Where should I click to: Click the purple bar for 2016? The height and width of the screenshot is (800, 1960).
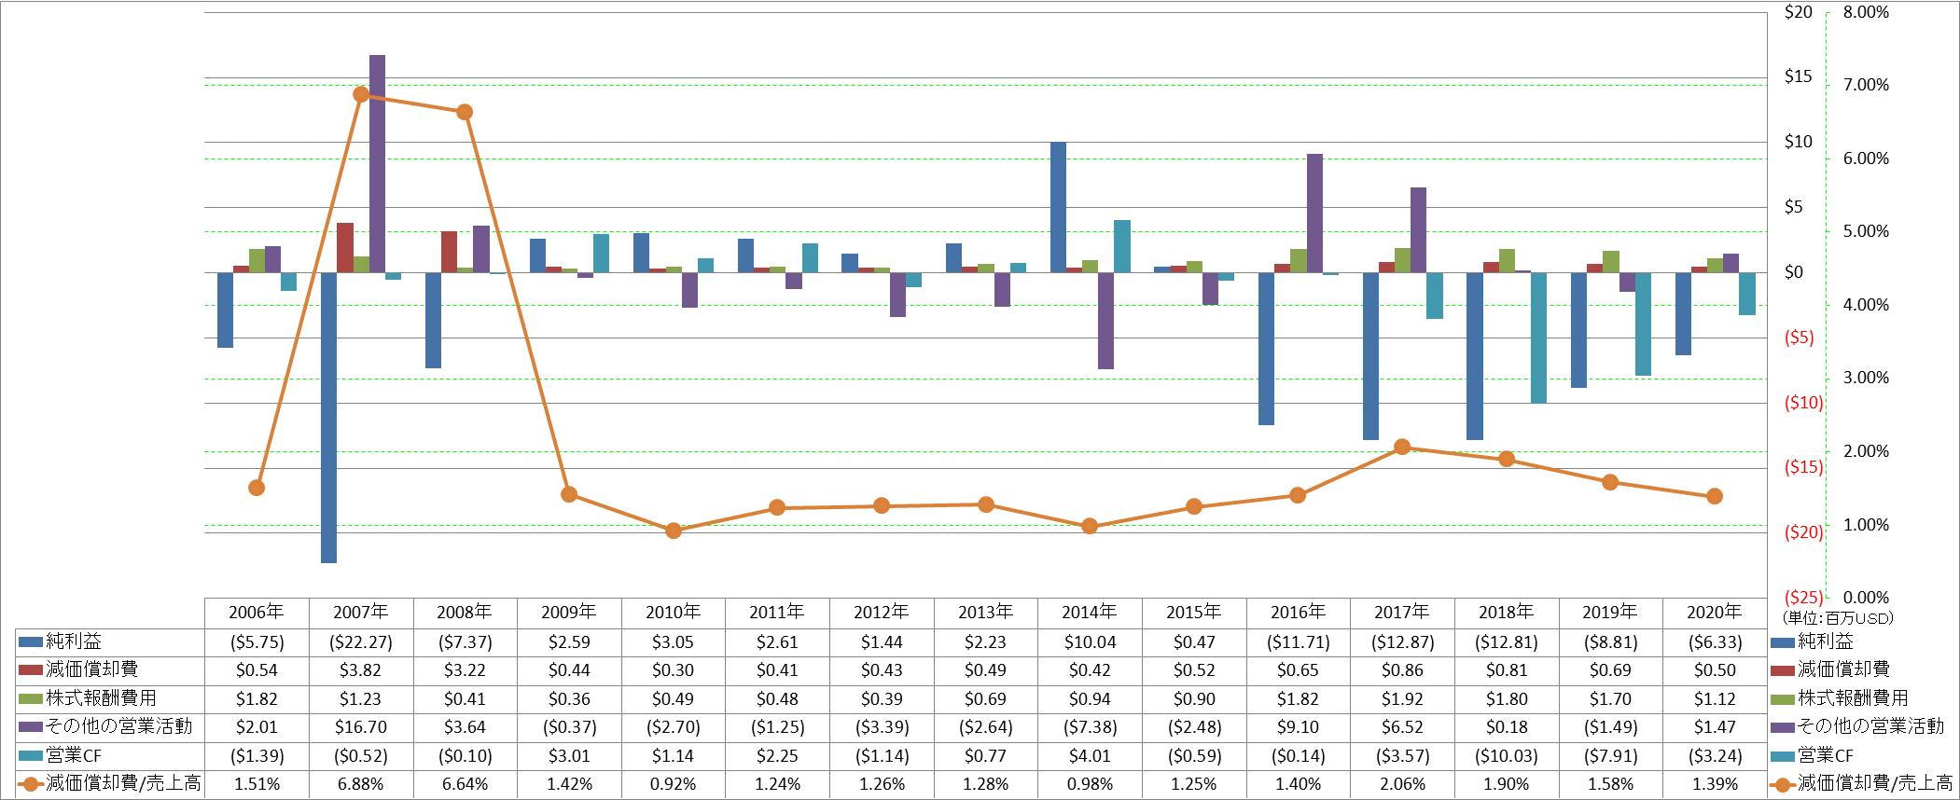pos(1314,213)
